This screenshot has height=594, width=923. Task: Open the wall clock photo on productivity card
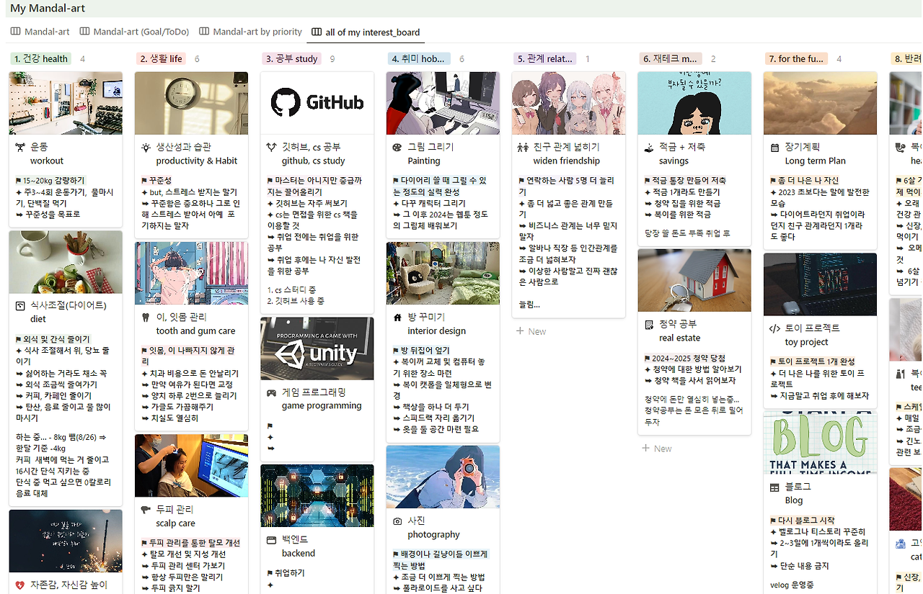(191, 103)
